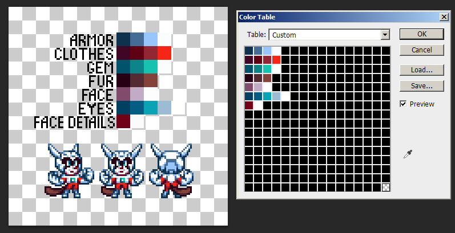Click the dark teal swatch starting table's third row
This screenshot has height=233, width=455.
249,69
